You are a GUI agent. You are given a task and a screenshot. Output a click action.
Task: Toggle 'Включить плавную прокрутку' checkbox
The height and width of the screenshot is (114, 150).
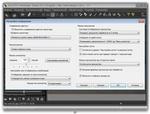pos(80,76)
